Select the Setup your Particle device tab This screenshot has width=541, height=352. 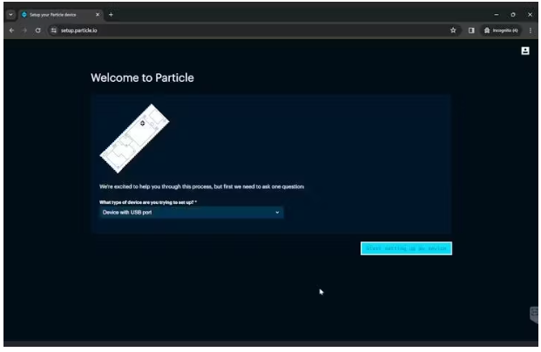coord(57,15)
